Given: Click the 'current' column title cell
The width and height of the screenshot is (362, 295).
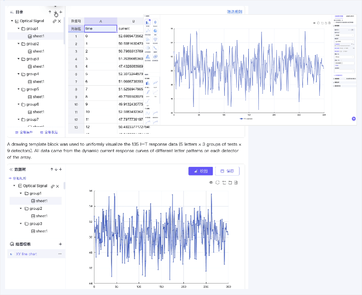Looking at the screenshot, I should (x=130, y=29).
